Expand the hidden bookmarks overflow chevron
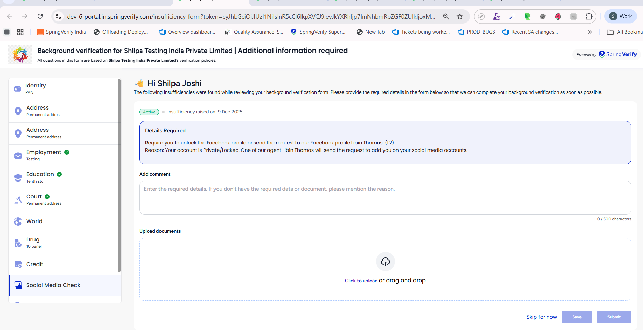Image resolution: width=643 pixels, height=330 pixels. [590, 32]
